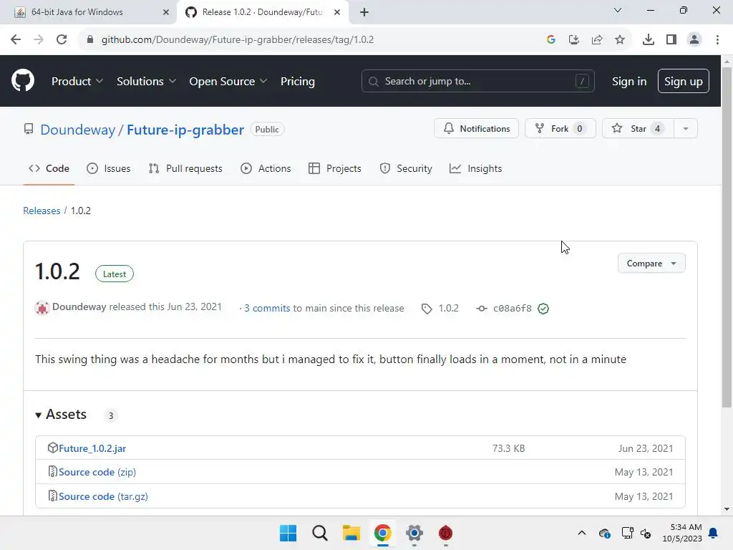
Task: Expand the Product menu
Action: pos(77,82)
